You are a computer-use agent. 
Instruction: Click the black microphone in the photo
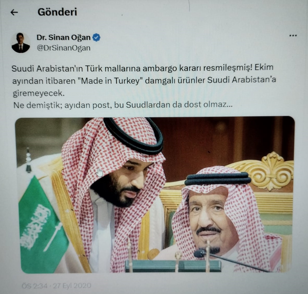tap(200, 253)
